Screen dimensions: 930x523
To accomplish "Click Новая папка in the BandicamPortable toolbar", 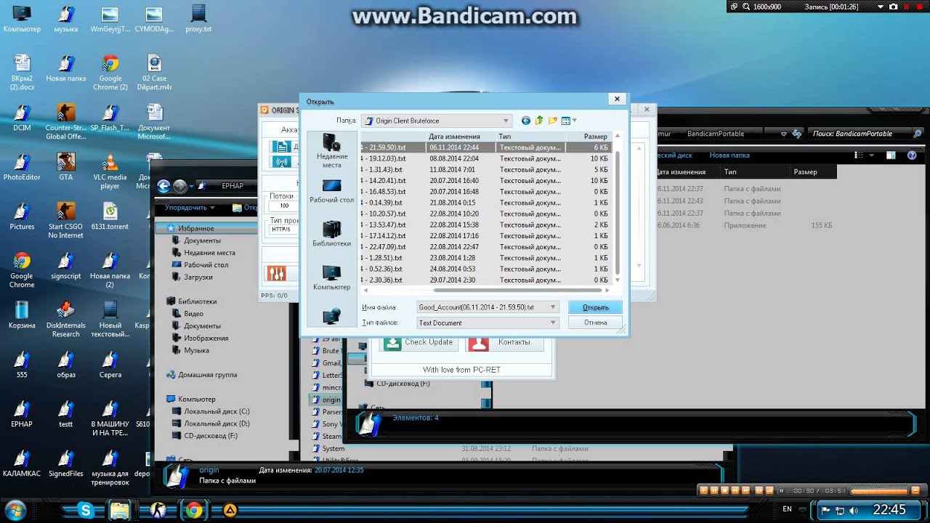I will click(729, 155).
